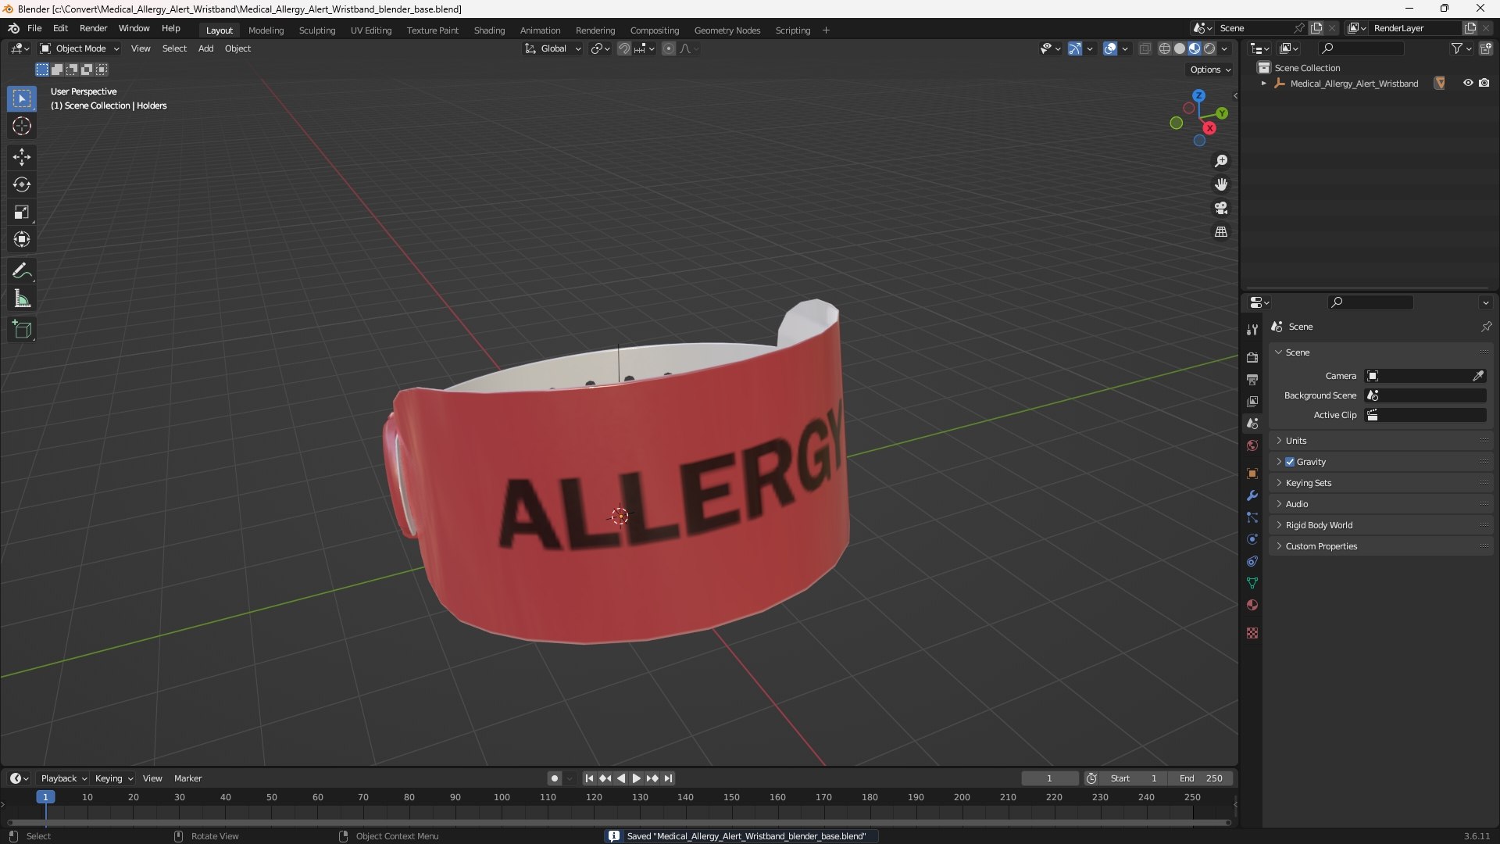Viewport: 1500px width, 844px height.
Task: Open the Render menu
Action: pos(93,28)
